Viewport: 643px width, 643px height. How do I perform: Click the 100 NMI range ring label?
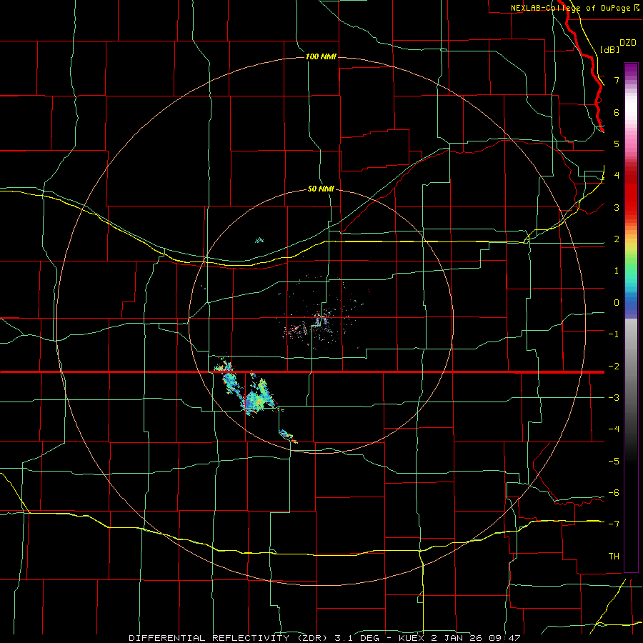pyautogui.click(x=321, y=56)
